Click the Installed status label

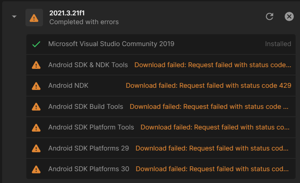tap(278, 44)
